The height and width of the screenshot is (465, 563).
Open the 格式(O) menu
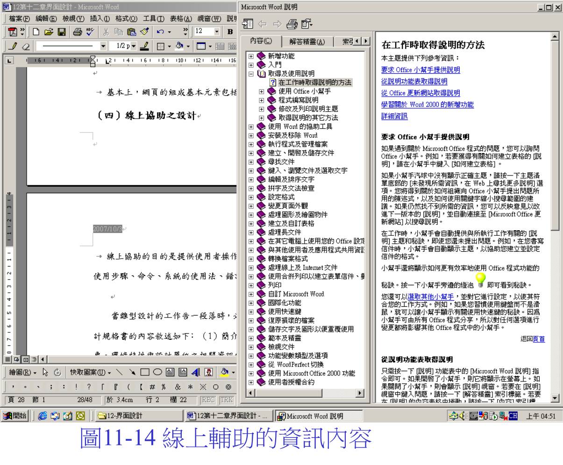pyautogui.click(x=127, y=18)
